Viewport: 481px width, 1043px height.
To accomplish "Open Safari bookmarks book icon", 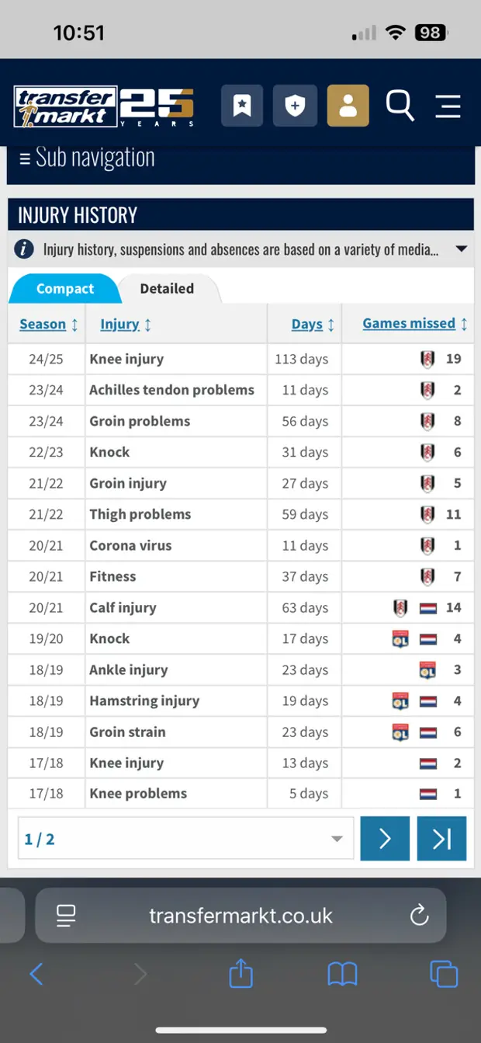I will pyautogui.click(x=342, y=973).
